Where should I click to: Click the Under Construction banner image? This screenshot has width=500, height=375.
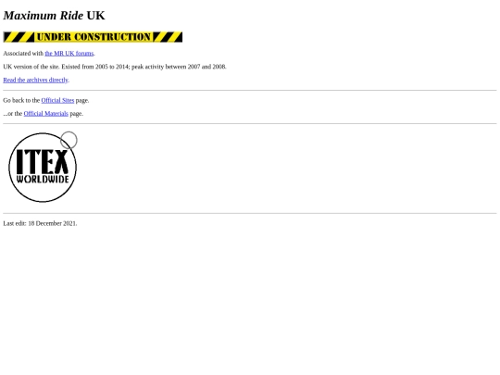click(93, 37)
